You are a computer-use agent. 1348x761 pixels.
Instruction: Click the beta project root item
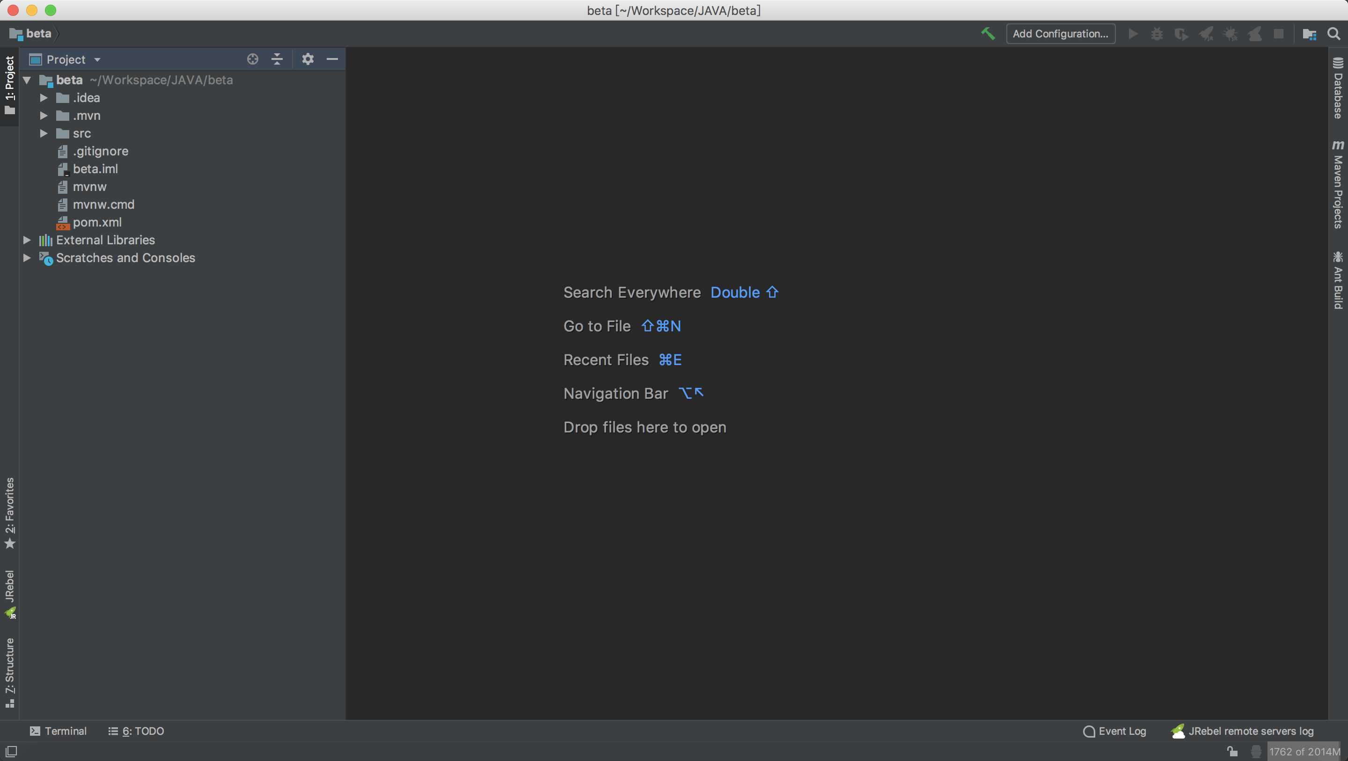coord(68,79)
